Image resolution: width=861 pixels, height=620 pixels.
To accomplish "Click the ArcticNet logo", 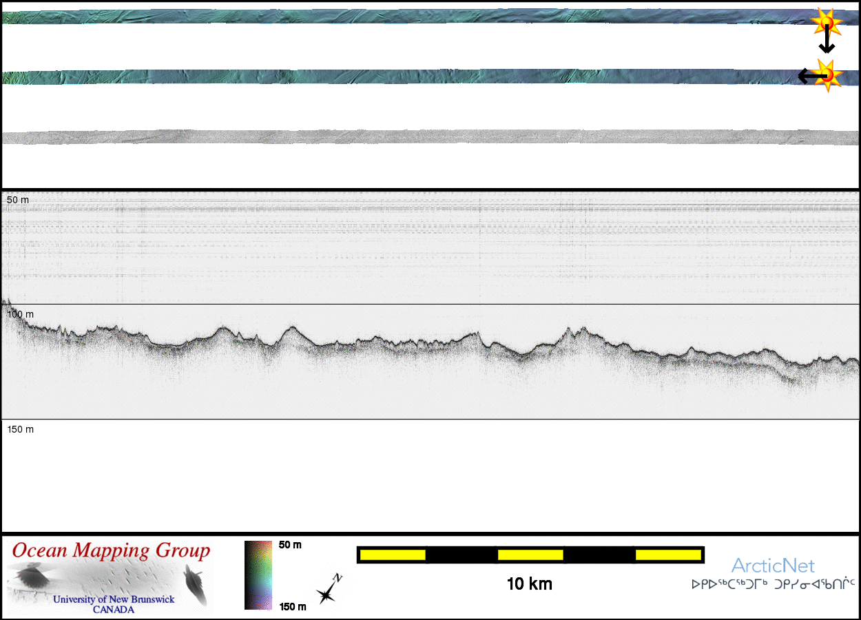I will pyautogui.click(x=773, y=566).
